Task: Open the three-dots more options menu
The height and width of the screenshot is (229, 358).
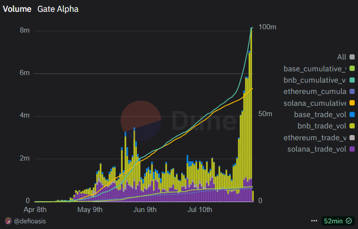Action: click(x=314, y=221)
